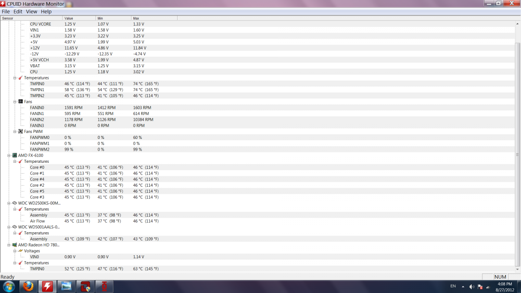Click the lightning icon beside Voltages
Image resolution: width=521 pixels, height=293 pixels.
(x=20, y=251)
